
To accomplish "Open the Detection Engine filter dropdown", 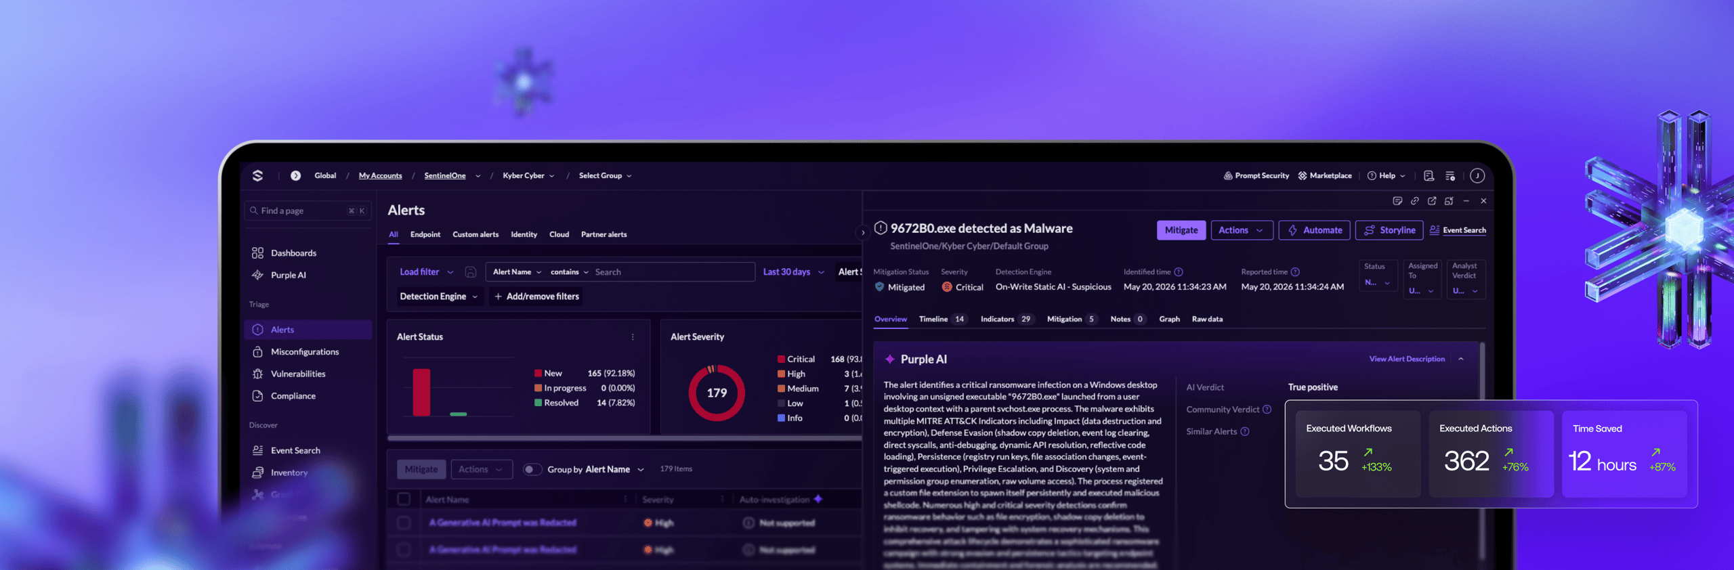I will [x=439, y=297].
